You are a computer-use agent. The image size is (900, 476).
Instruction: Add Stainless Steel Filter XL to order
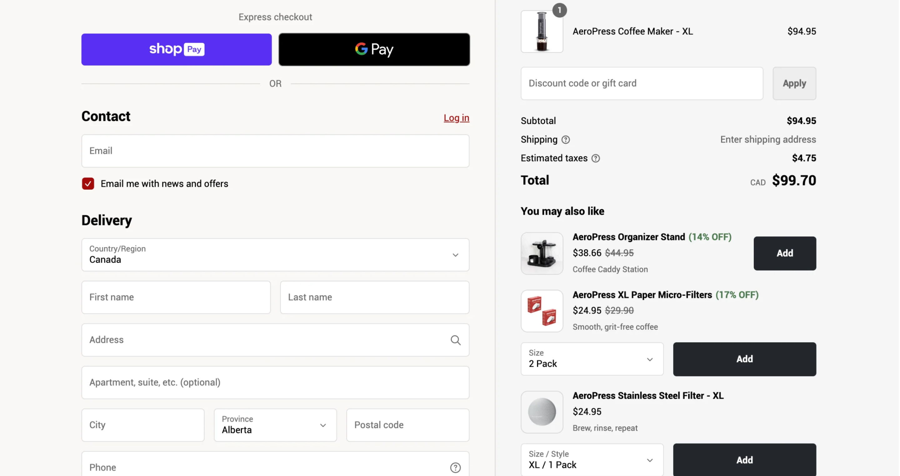(744, 460)
